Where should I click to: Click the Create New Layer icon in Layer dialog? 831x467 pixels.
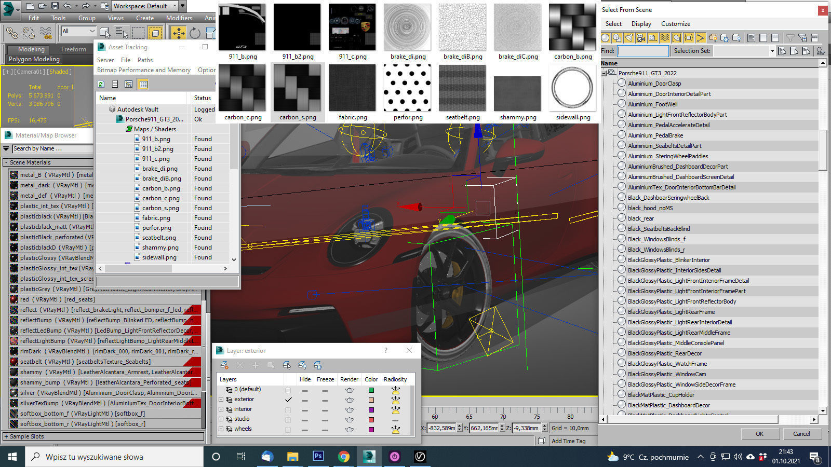click(224, 365)
